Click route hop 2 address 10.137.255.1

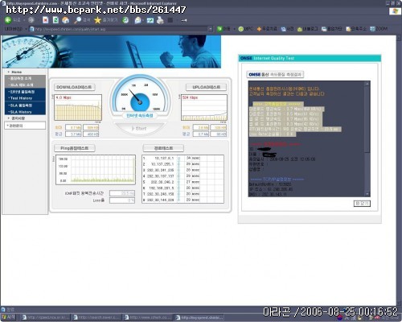pyautogui.click(x=162, y=164)
